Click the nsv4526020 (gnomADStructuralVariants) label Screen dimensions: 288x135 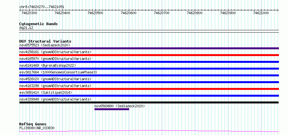click(x=55, y=79)
